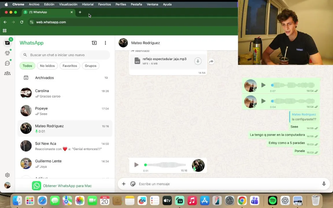Image resolution: width=333 pixels, height=208 pixels.
Task: Click the 'Ponele' sent message
Action: (x=306, y=151)
